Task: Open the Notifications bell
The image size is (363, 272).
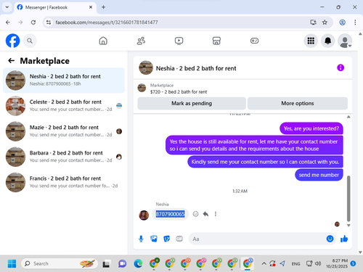Action: [x=327, y=41]
